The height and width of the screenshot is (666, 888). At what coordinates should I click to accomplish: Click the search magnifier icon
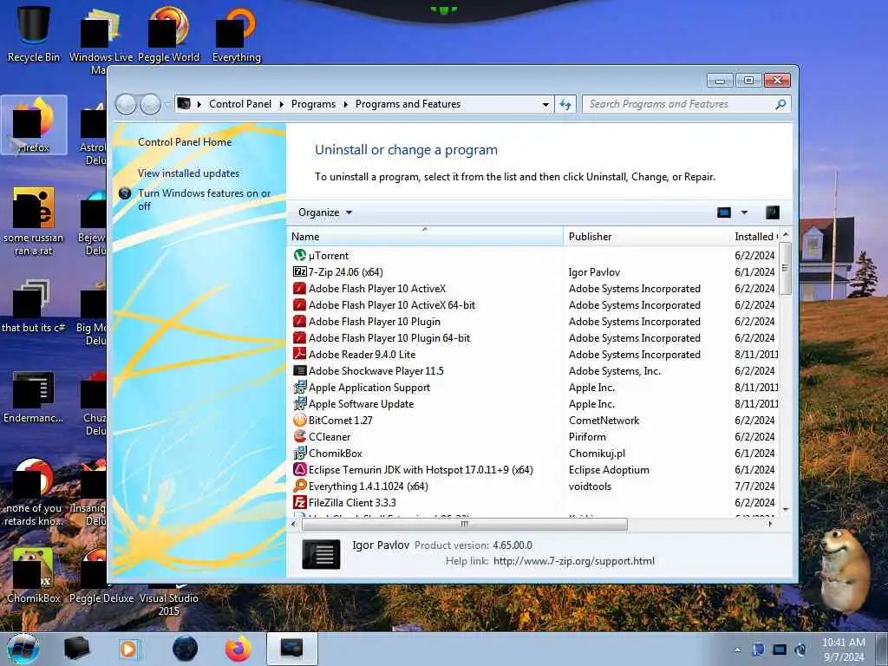[x=780, y=104]
